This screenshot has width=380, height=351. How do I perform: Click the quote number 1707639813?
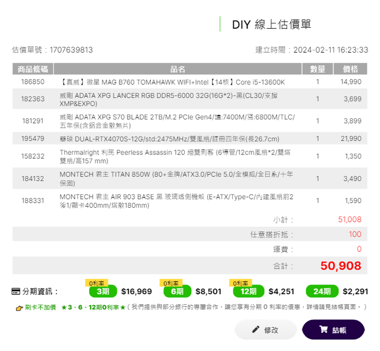tap(71, 50)
